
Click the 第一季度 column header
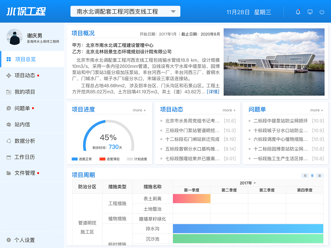coord(192,190)
